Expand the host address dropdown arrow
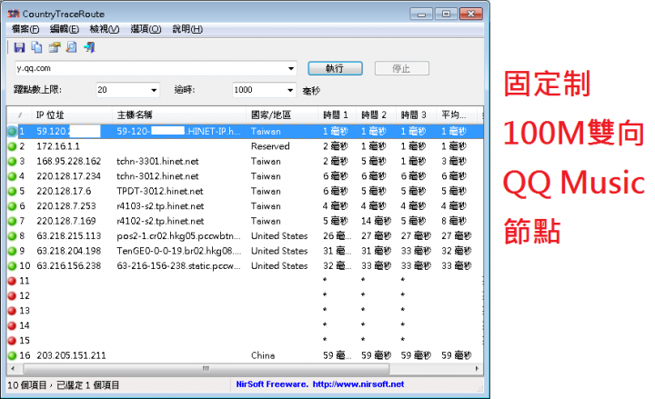655x399 pixels. (291, 68)
